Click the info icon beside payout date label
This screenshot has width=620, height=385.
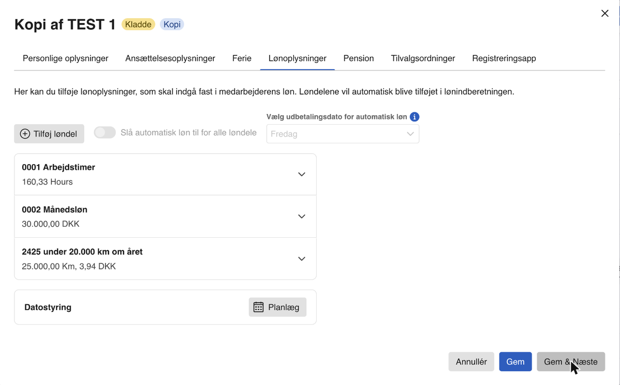pos(414,116)
